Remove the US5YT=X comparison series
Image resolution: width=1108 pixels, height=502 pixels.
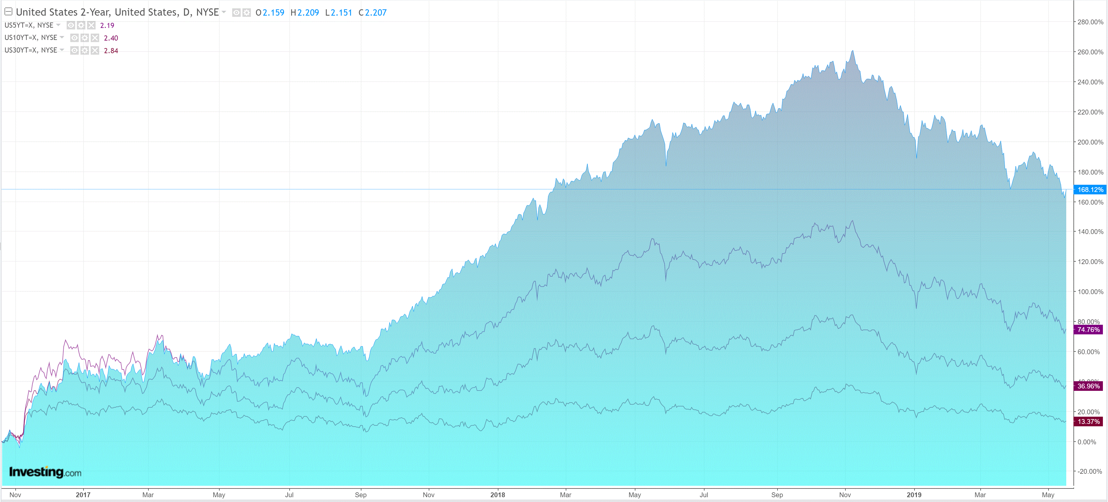91,25
